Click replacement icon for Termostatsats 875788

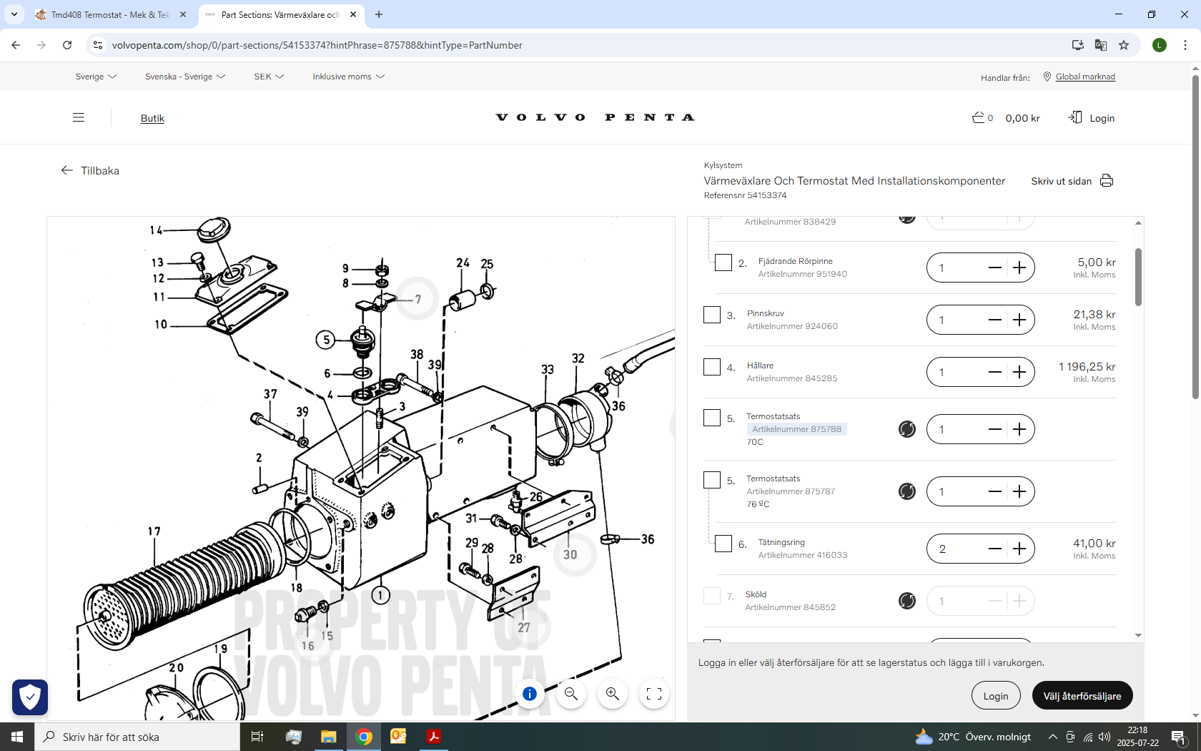907,429
